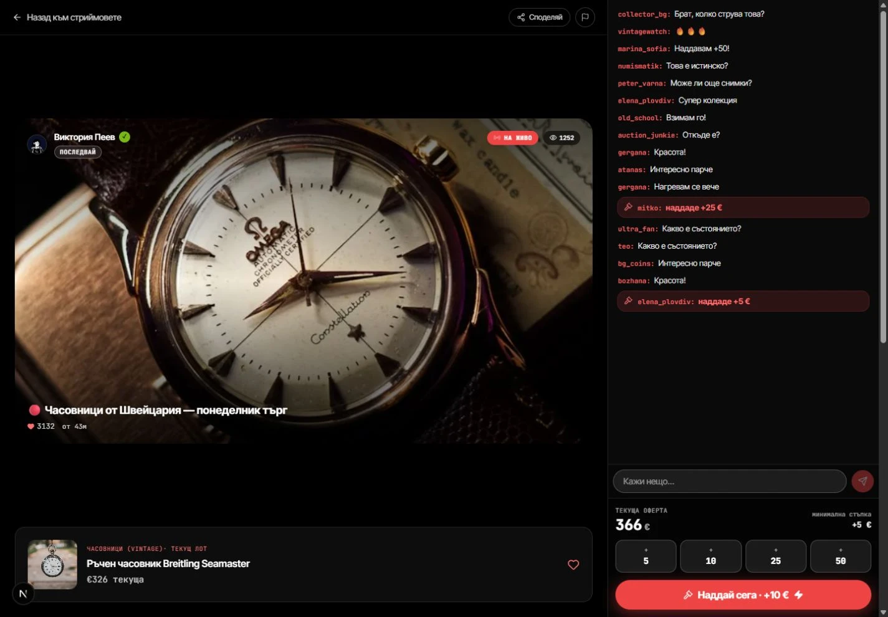Click 'наддаде +25 €' bid text
This screenshot has height=617, width=888.
[x=694, y=208]
